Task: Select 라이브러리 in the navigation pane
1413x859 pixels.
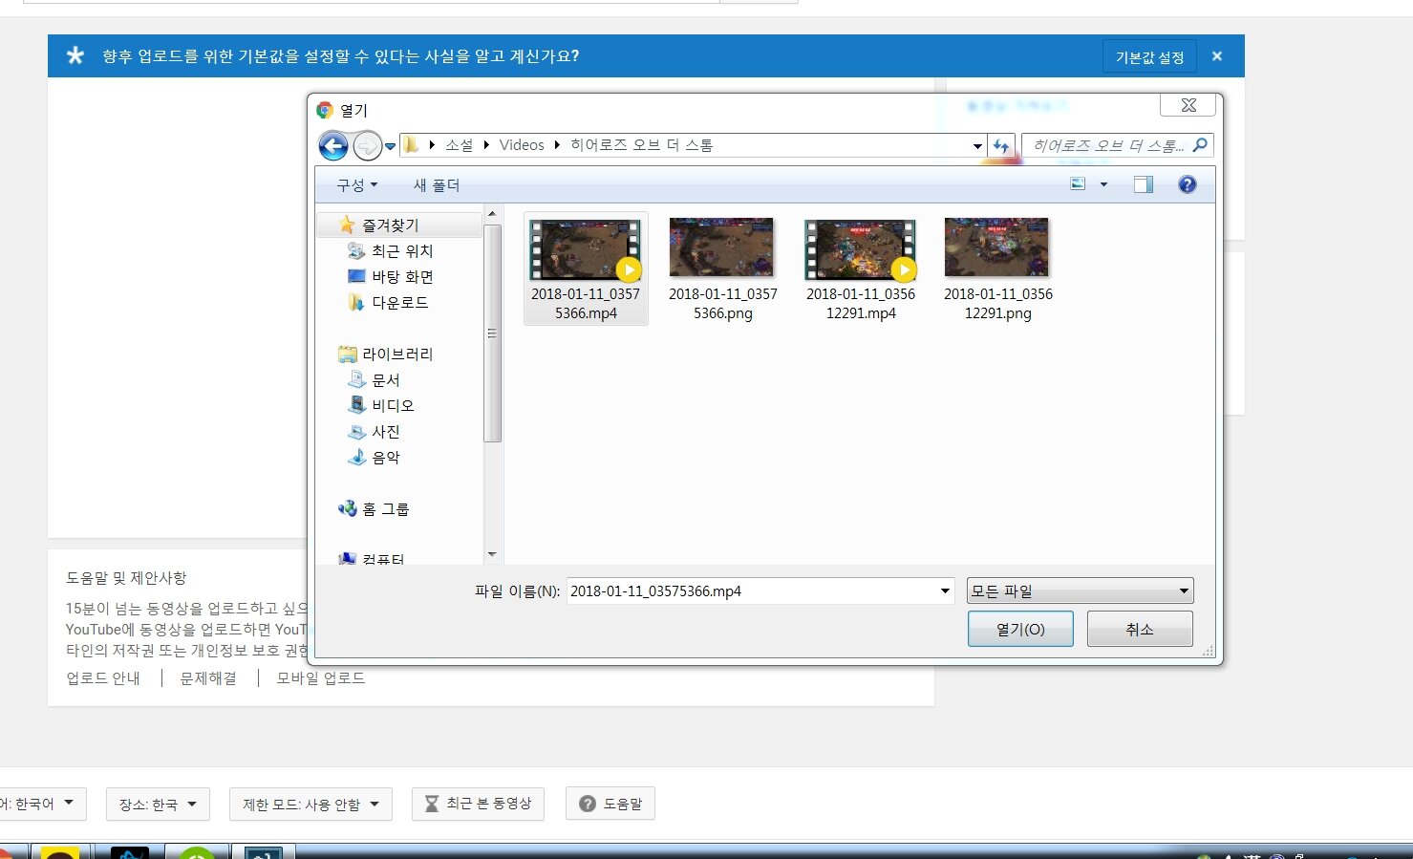Action: coord(397,354)
